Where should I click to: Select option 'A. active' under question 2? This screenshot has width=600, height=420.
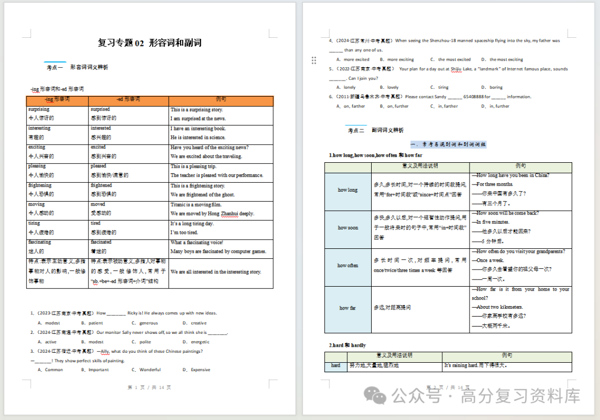tap(47, 342)
